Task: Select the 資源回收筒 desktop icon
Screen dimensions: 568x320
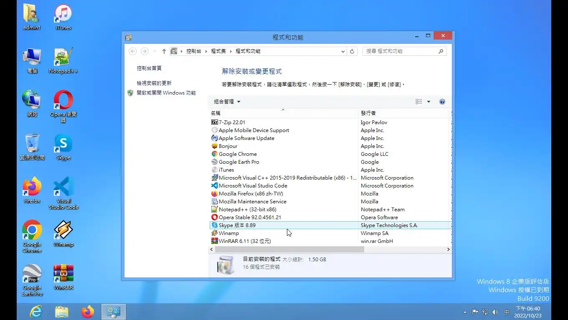Action: (32, 147)
